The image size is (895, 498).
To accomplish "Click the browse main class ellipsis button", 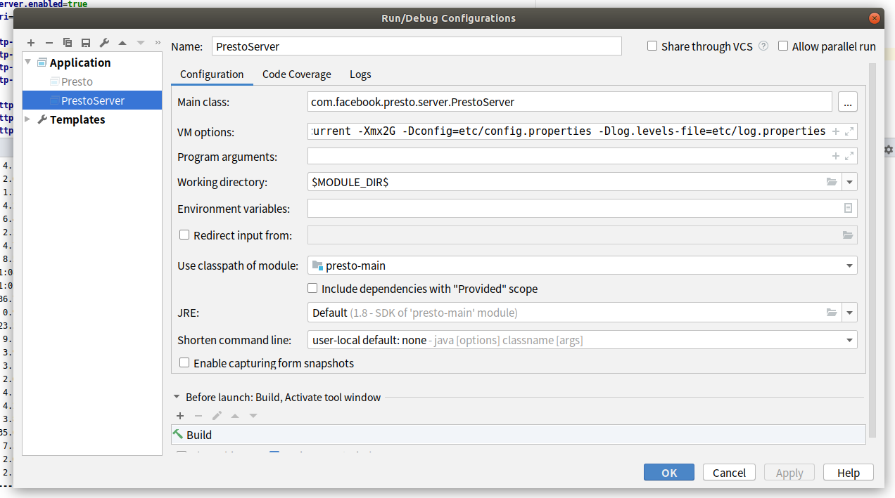I will (847, 103).
